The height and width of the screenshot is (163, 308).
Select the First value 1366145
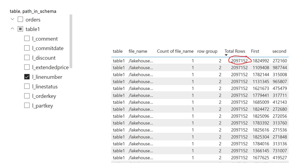pyautogui.click(x=261, y=151)
